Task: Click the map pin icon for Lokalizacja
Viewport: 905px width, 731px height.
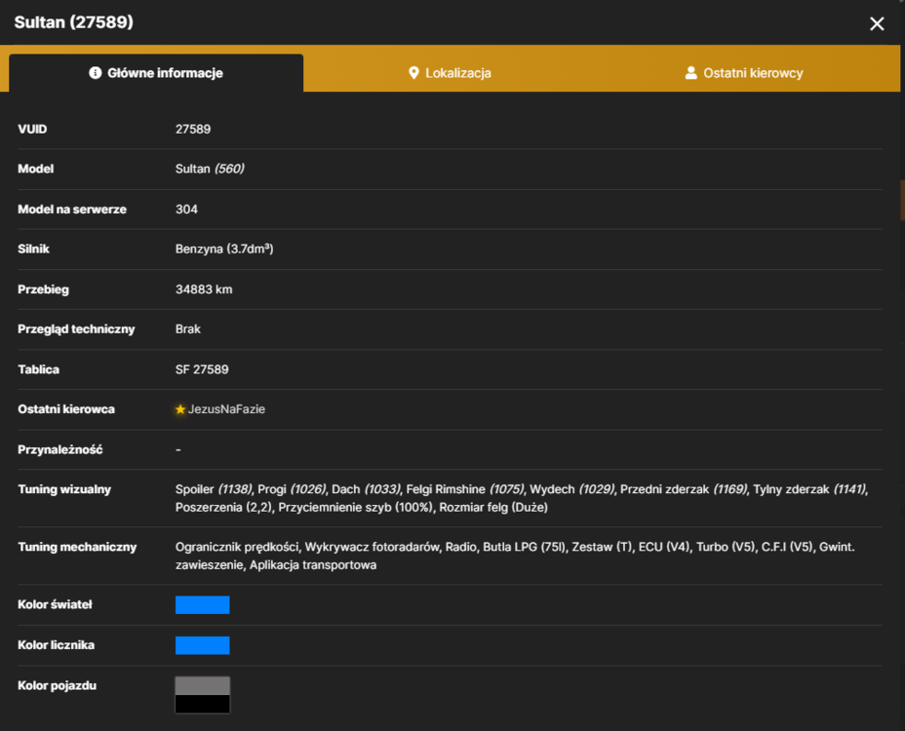Action: click(x=413, y=73)
